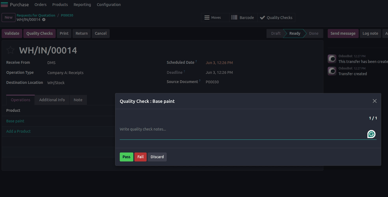Open the Barcode smart button

pos(243,18)
